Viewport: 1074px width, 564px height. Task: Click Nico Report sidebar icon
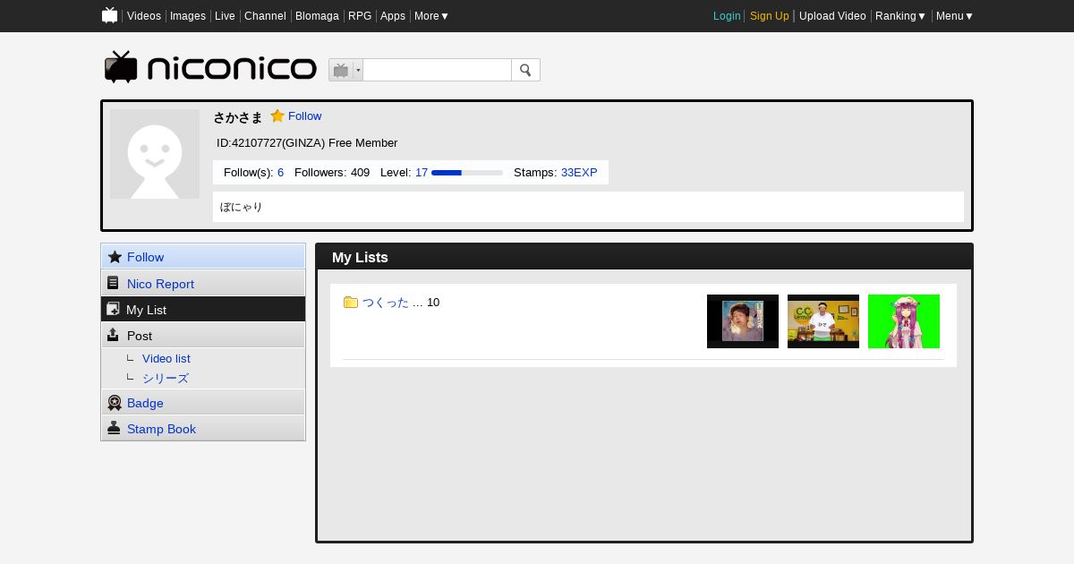(x=114, y=283)
